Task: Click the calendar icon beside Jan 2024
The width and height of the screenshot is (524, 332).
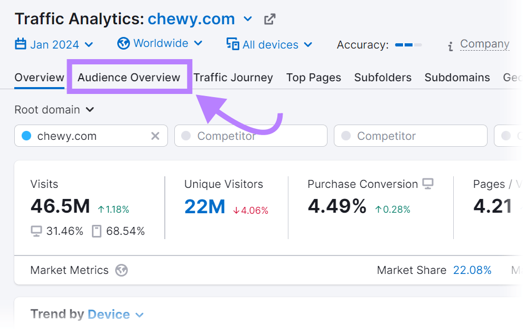Action: click(20, 44)
